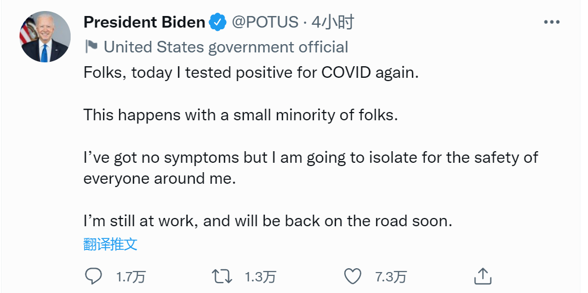Like the tweet with the heart icon
This screenshot has height=293, width=588.
click(352, 276)
